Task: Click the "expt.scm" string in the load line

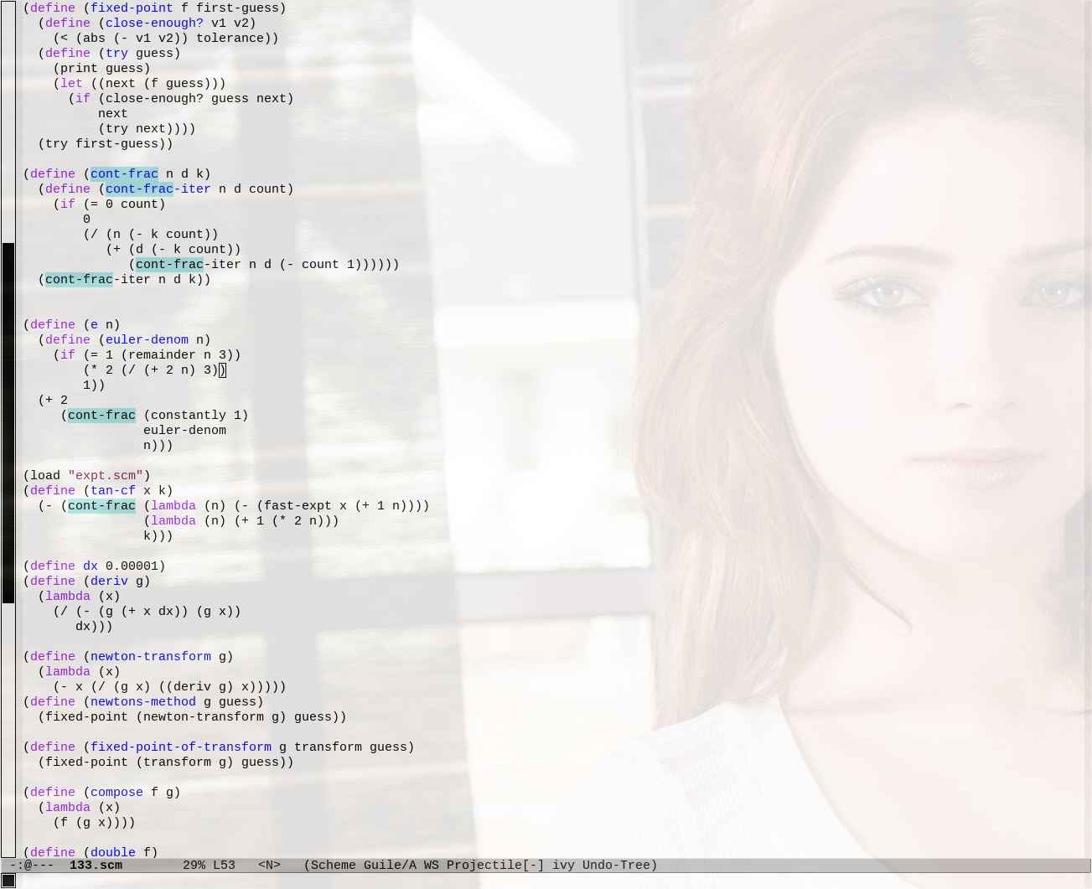Action: coord(106,475)
